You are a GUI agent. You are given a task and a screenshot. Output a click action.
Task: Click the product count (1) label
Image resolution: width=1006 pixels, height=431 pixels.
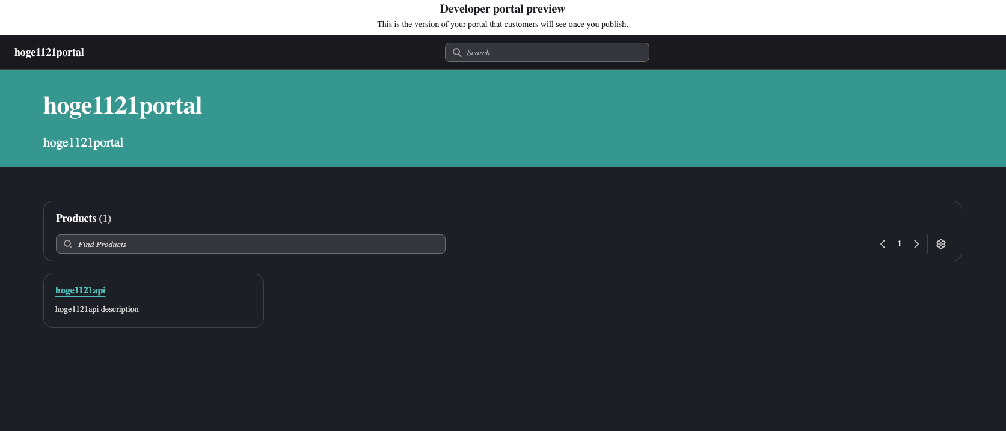coord(105,218)
